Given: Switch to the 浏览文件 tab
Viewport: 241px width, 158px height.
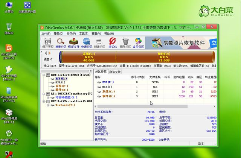Looking at the screenshot, I should (115, 71).
